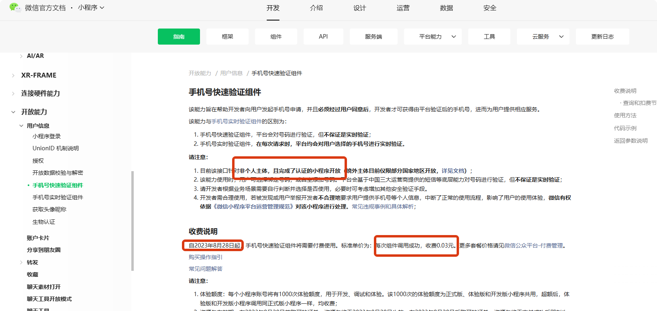The width and height of the screenshot is (657, 311).
Task: Open 小程序登录 in the sidebar
Action: click(x=47, y=136)
